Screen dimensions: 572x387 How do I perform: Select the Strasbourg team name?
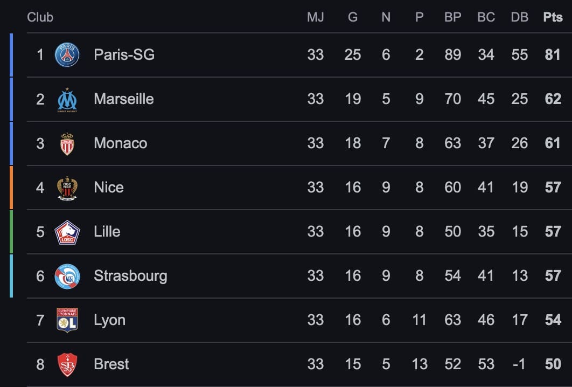[130, 276]
